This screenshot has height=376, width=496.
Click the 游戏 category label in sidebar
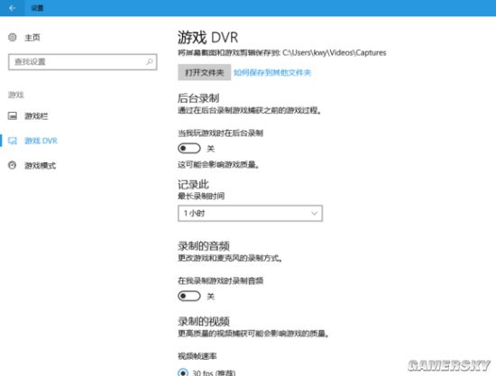click(16, 95)
